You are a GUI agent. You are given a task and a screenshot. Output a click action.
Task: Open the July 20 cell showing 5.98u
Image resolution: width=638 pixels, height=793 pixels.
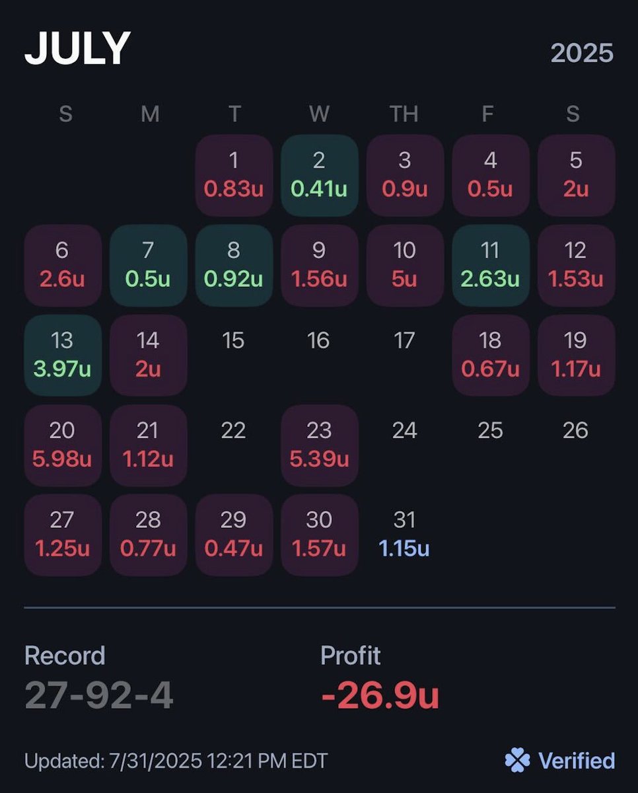point(62,445)
